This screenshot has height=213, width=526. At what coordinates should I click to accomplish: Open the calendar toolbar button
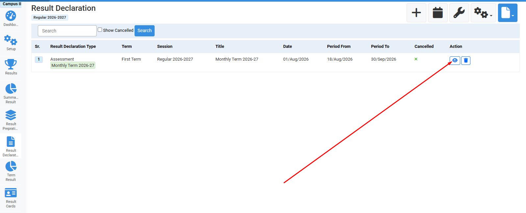coord(438,13)
